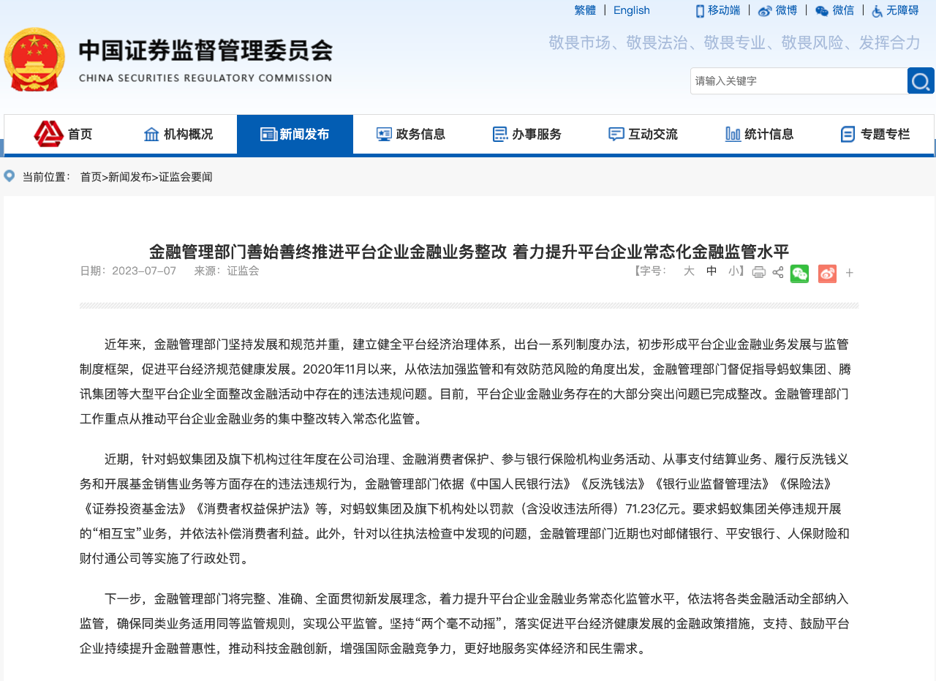
Task: Select the 统计信息 navigation tab
Action: pos(759,134)
